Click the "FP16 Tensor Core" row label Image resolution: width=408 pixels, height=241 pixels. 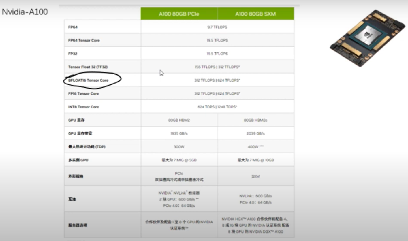click(84, 93)
